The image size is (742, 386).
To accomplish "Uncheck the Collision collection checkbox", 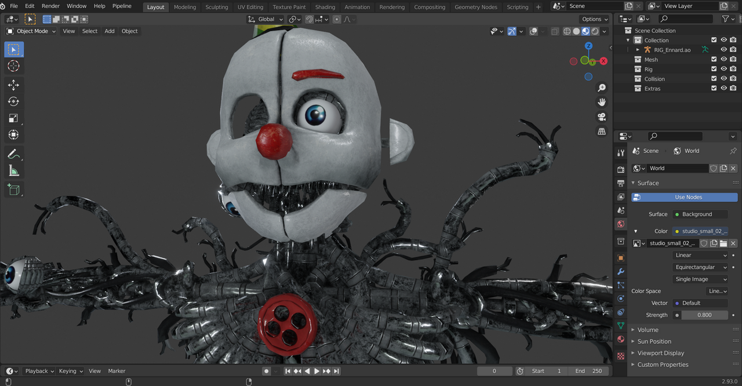I will (714, 79).
